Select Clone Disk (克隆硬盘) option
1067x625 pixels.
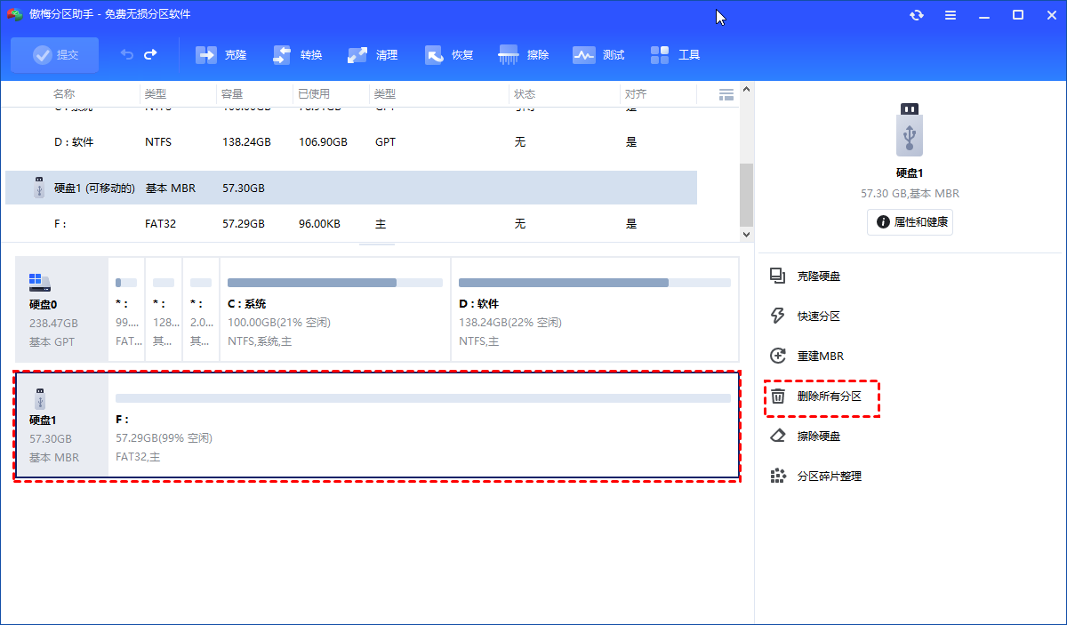point(818,276)
